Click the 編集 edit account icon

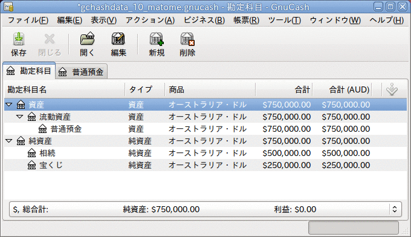(x=118, y=39)
